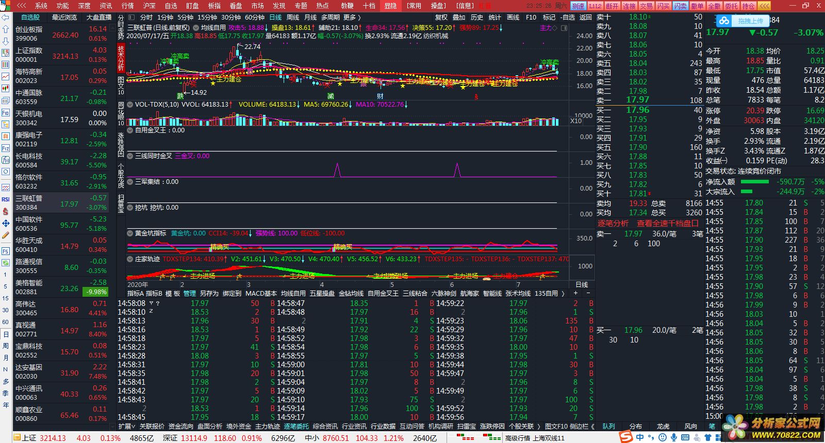825x443 pixels.
Task: Click the keyboard icon in input toolbar
Action: pyautogui.click(x=686, y=437)
